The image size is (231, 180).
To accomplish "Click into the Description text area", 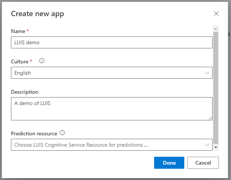I will (112, 109).
